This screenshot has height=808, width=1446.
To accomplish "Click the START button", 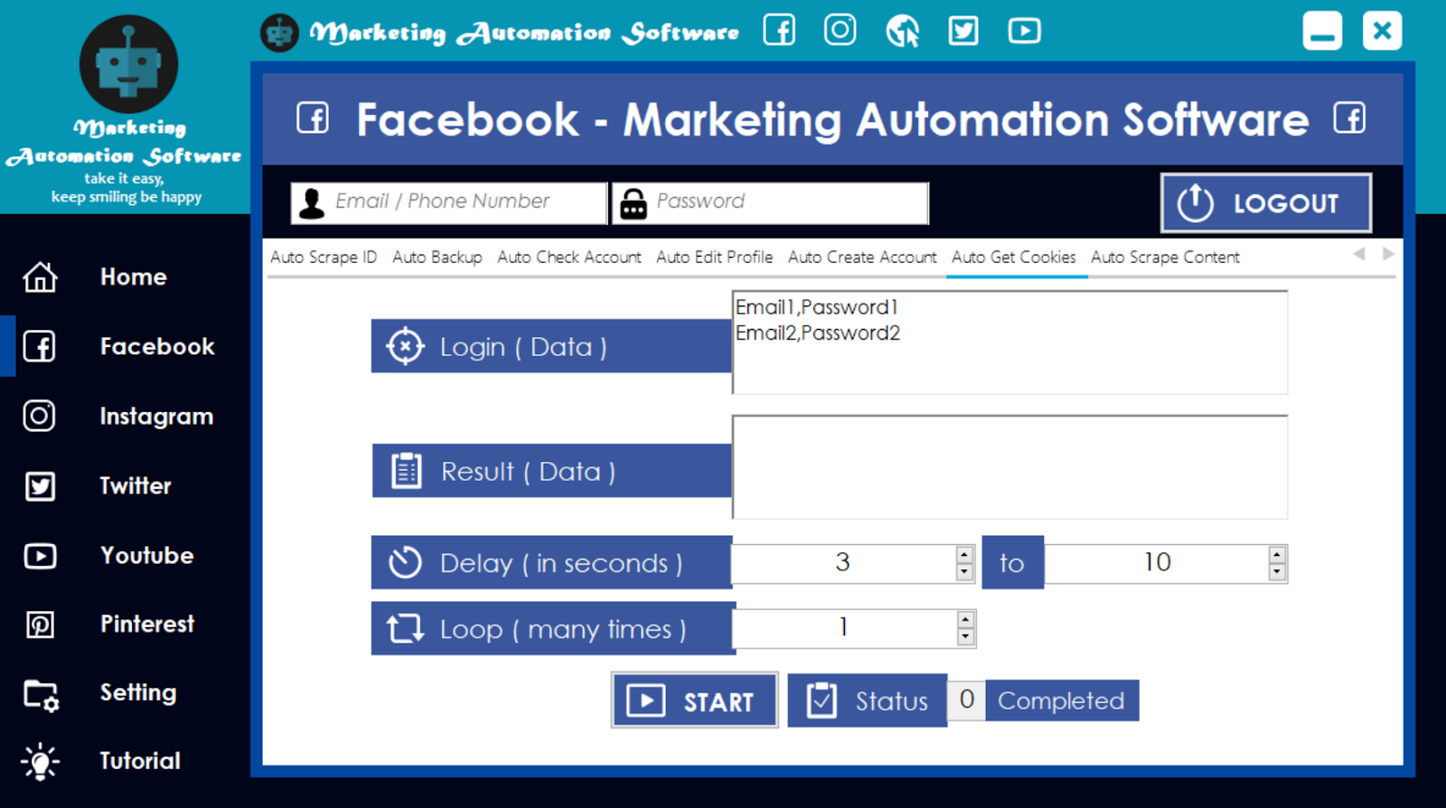I will point(694,700).
